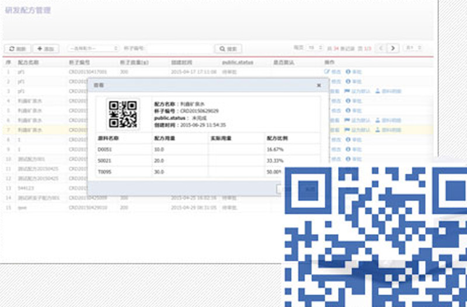Click the formula name column header in the main table
This screenshot has width=467, height=307.
(28, 62)
